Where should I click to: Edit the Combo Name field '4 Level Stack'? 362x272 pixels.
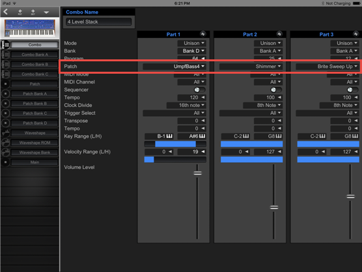pyautogui.click(x=99, y=22)
